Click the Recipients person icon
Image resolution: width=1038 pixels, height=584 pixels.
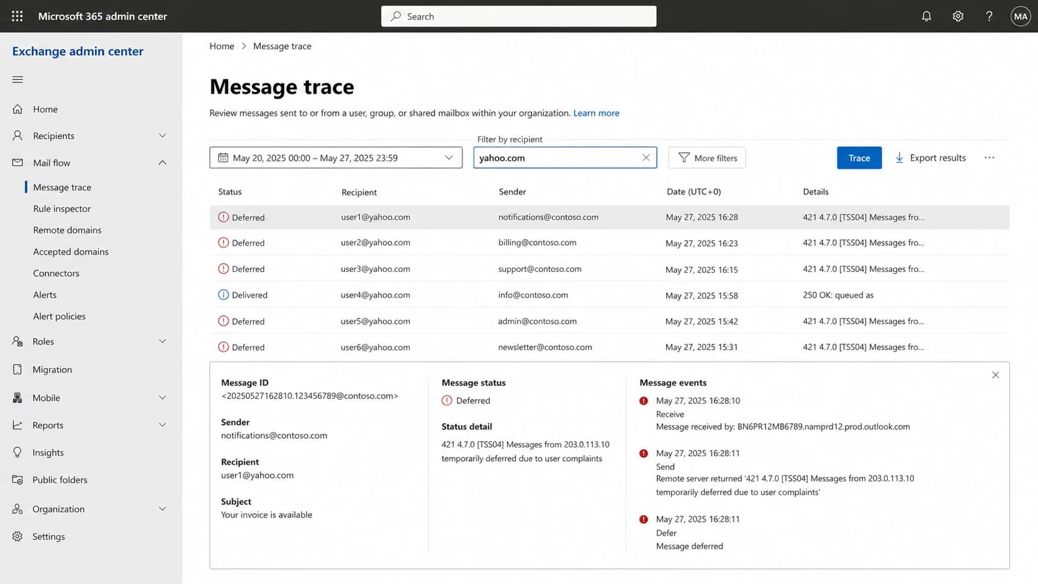point(17,135)
